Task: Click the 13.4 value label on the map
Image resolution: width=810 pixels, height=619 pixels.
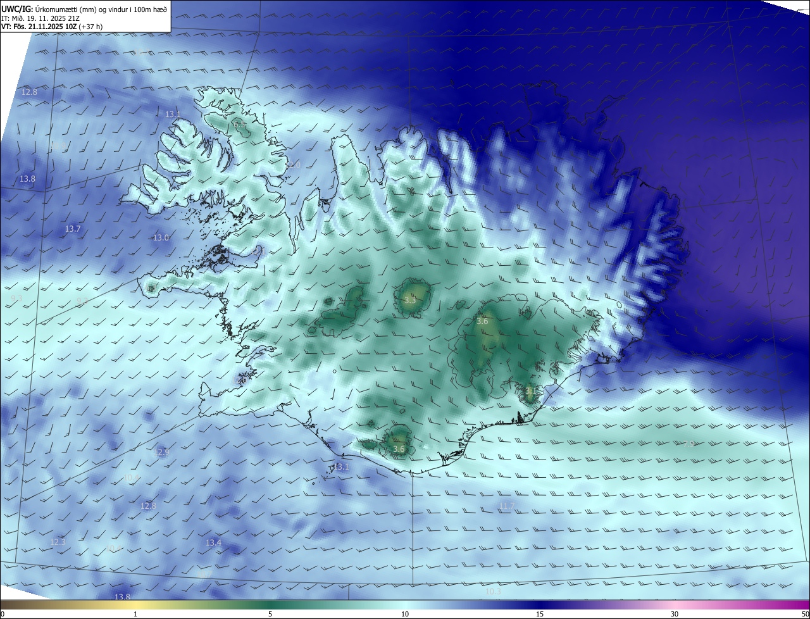Action: (213, 543)
